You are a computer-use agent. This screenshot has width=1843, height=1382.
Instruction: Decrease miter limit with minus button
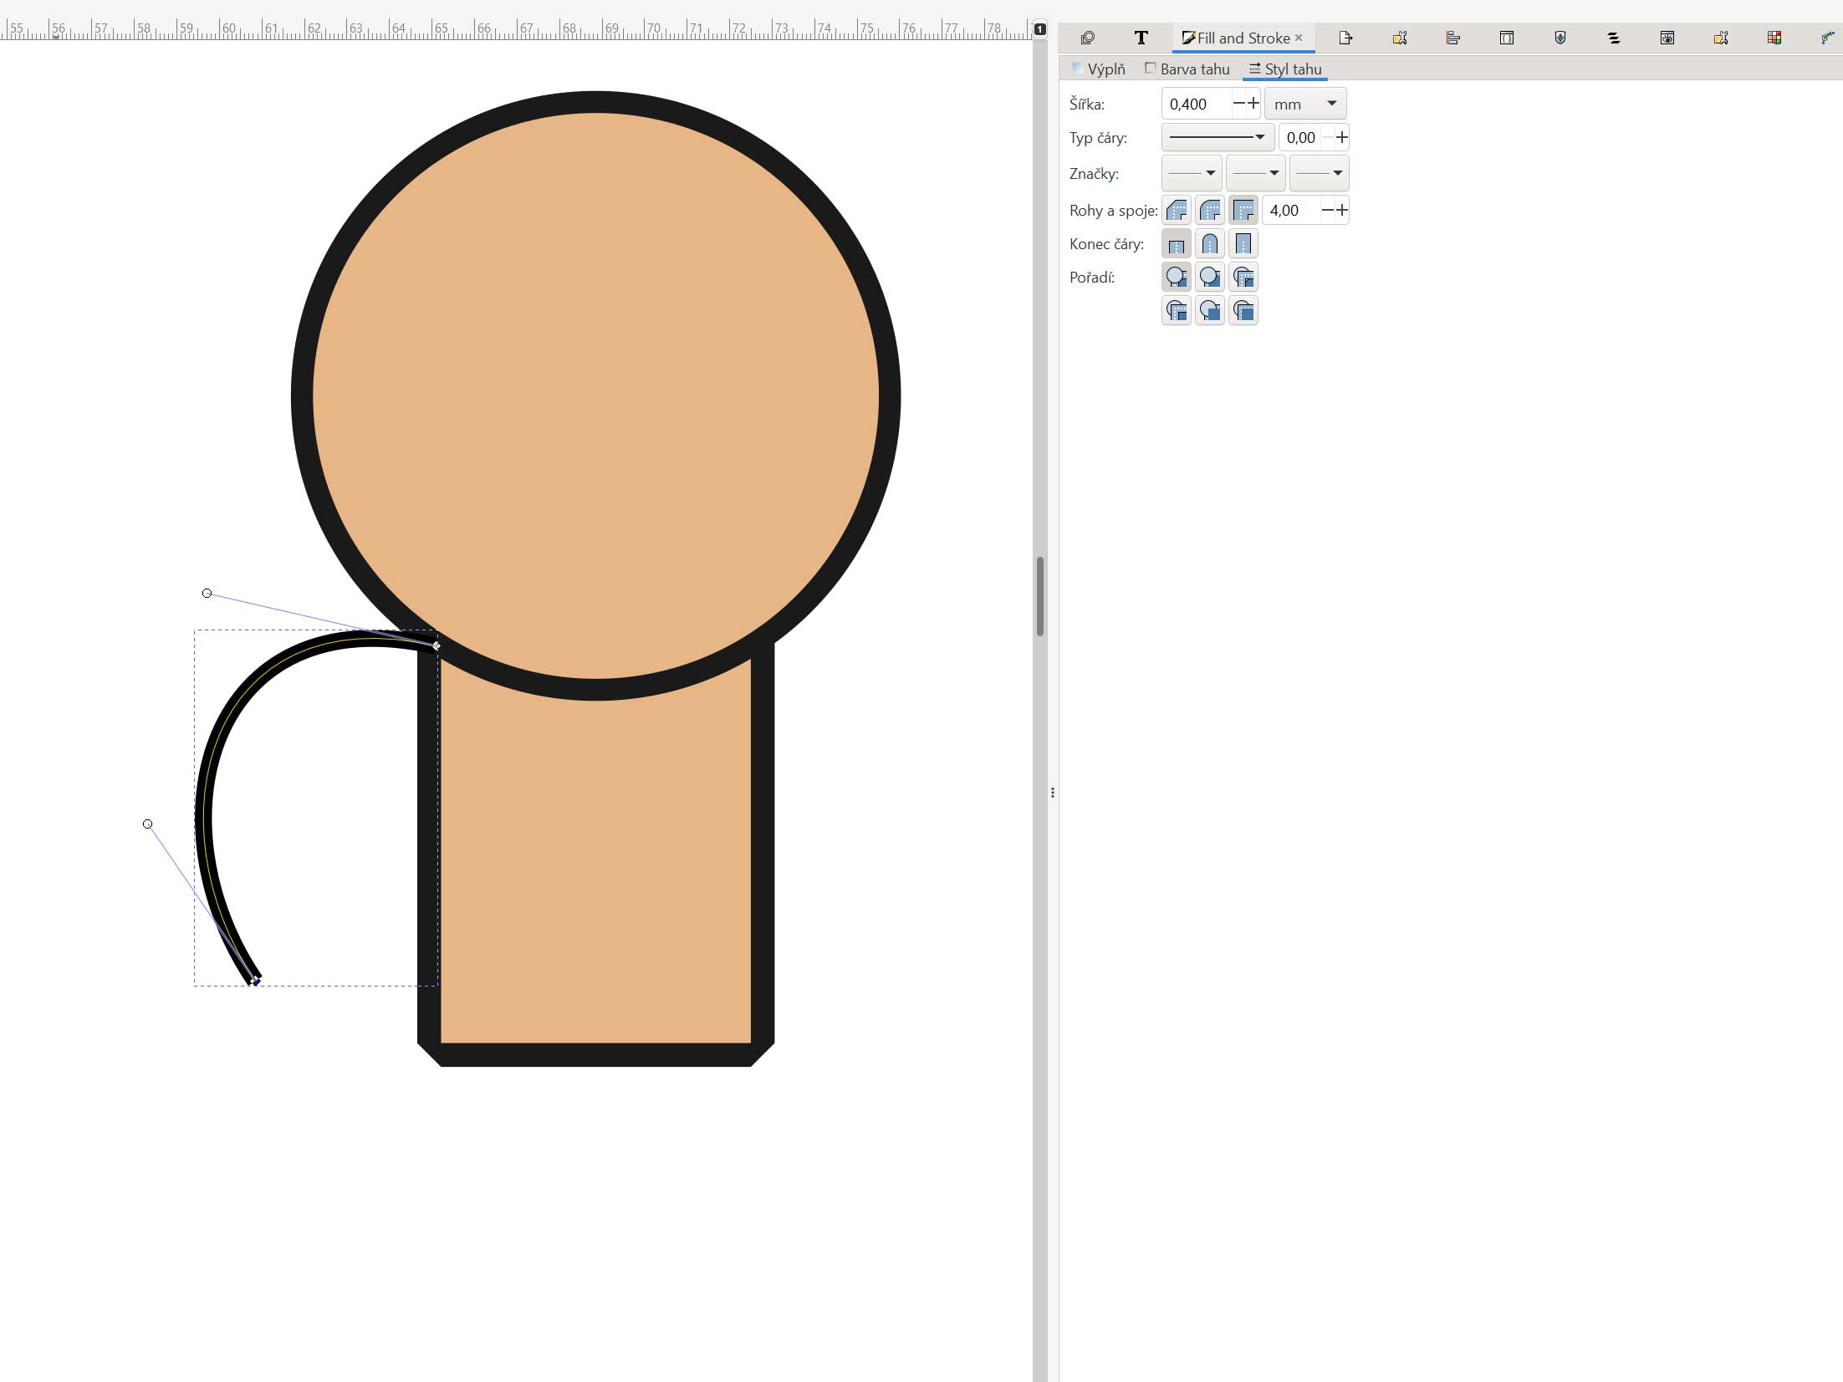pyautogui.click(x=1327, y=210)
